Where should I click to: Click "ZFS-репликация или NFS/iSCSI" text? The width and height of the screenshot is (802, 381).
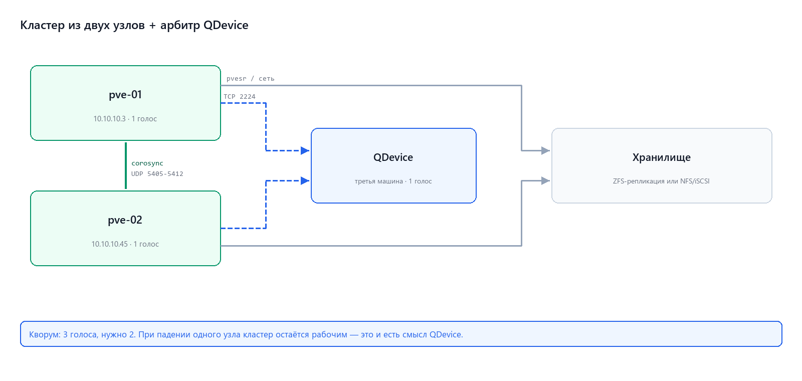[661, 181]
